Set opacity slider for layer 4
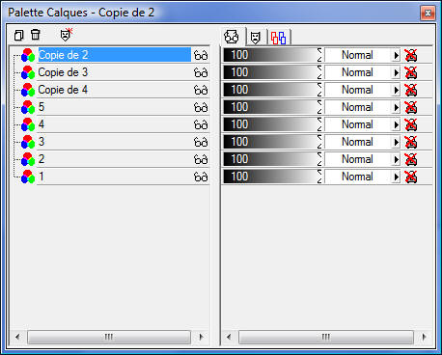The image size is (442, 355). [272, 124]
